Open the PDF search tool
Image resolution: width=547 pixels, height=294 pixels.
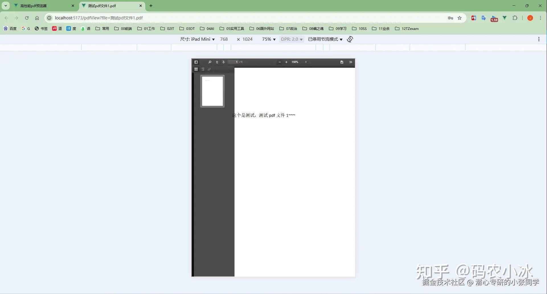coord(210,62)
